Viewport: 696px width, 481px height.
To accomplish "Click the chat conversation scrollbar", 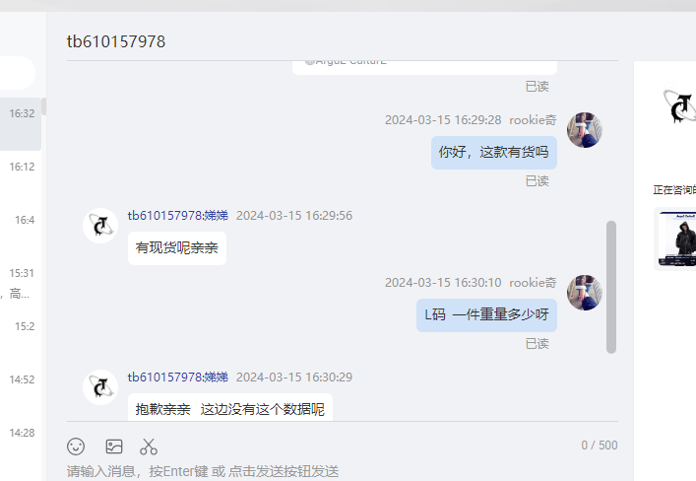I will (x=611, y=287).
